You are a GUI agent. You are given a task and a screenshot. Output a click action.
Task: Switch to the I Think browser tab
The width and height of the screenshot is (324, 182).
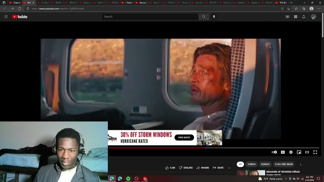coord(127,3)
